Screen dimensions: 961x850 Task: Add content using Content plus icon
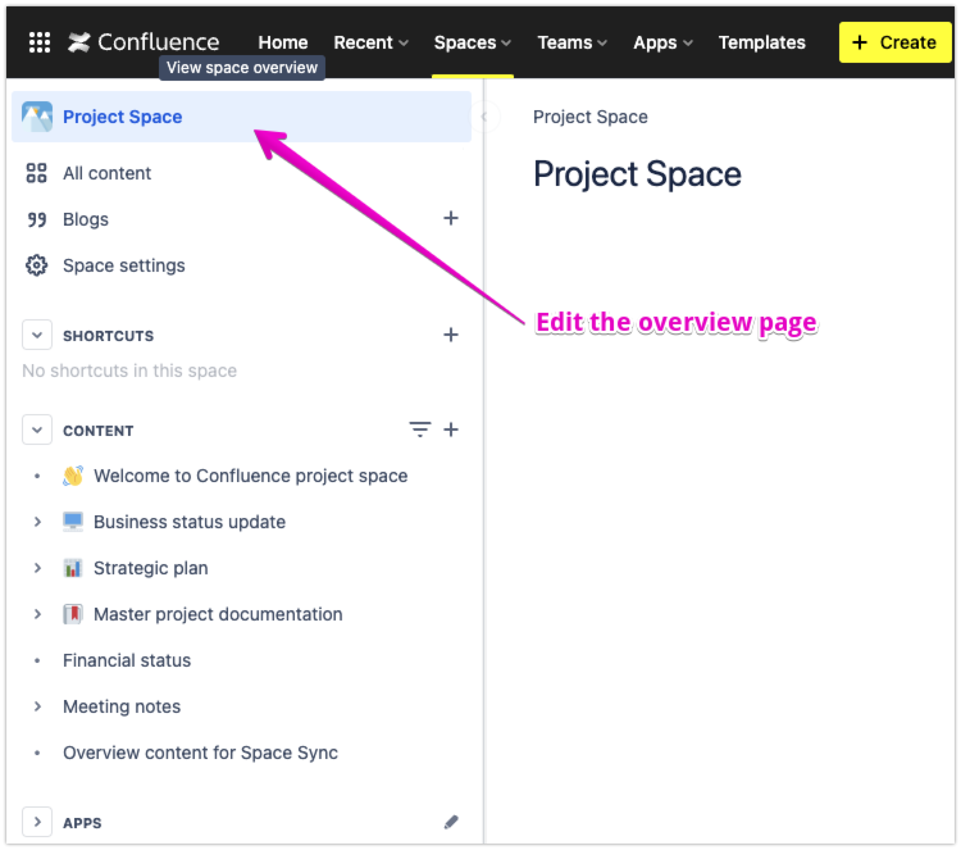451,429
